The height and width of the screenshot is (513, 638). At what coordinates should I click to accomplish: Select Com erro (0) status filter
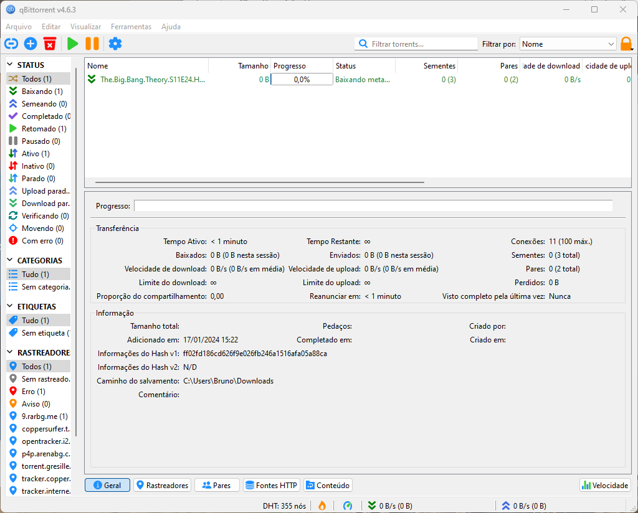(x=39, y=241)
